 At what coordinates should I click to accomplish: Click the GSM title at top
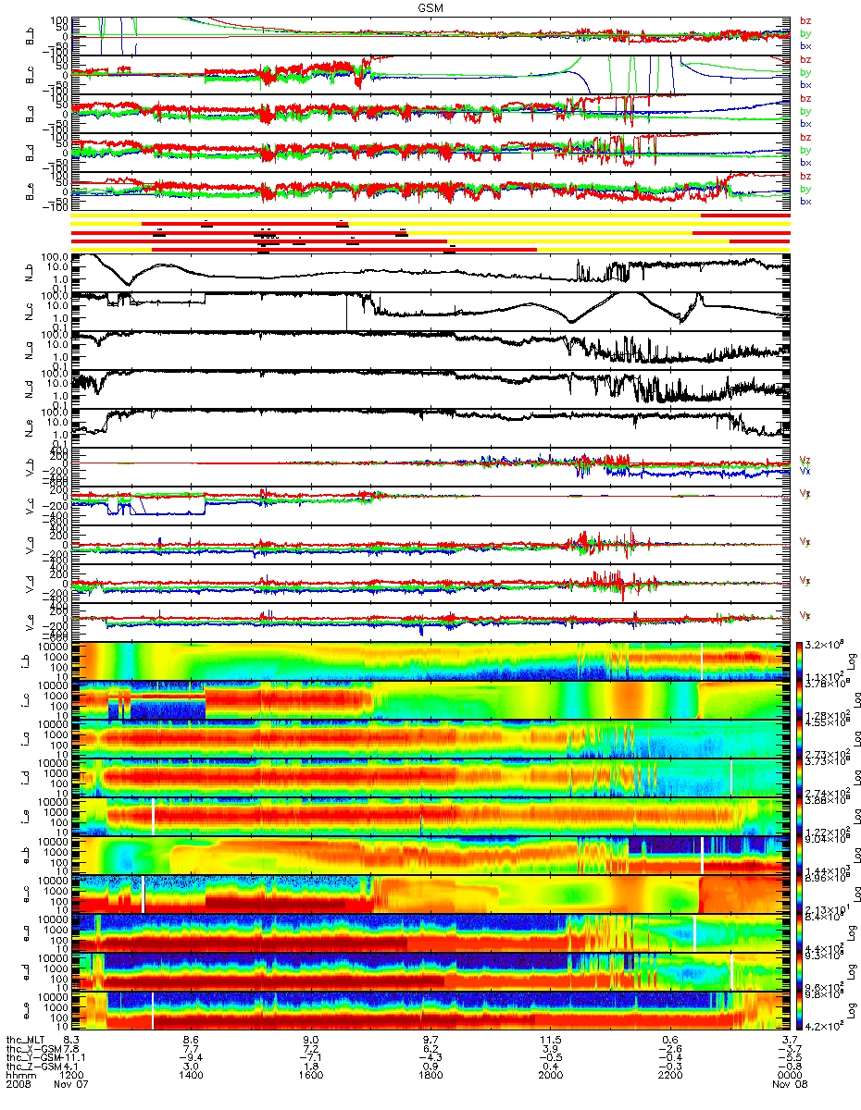coord(430,6)
